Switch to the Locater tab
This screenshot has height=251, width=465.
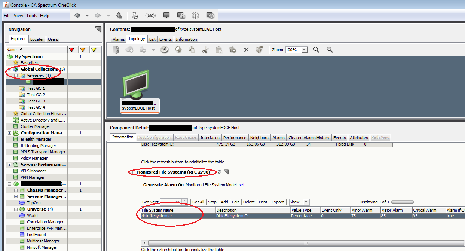pos(37,39)
